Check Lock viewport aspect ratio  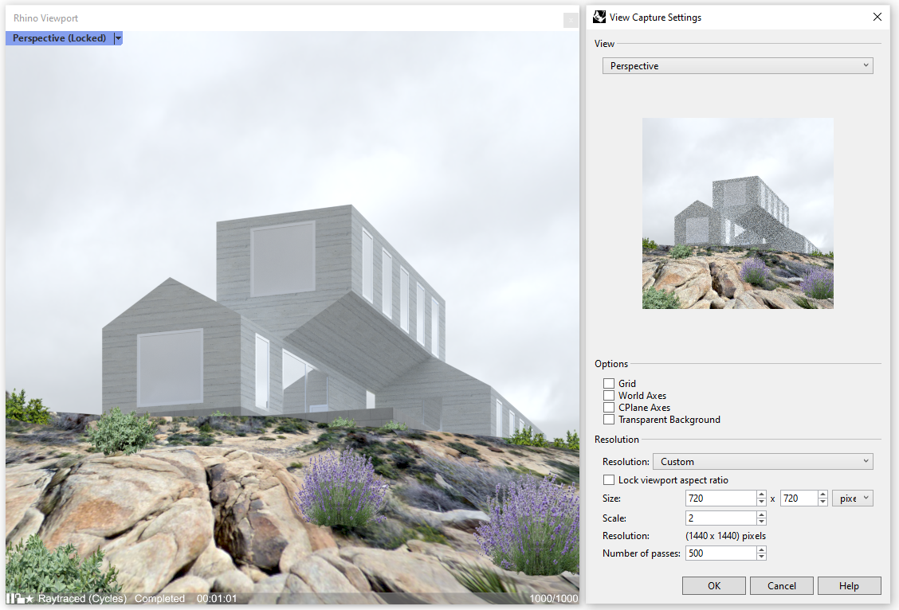609,480
